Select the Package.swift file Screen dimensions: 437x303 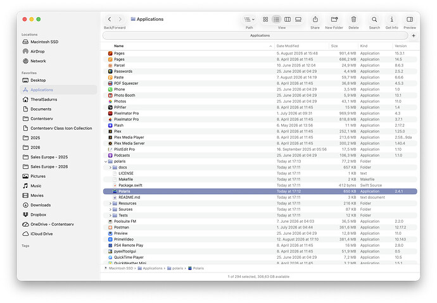[260, 185]
